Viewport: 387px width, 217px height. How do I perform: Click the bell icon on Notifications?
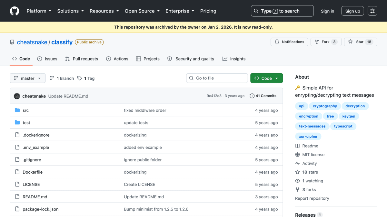point(277,42)
